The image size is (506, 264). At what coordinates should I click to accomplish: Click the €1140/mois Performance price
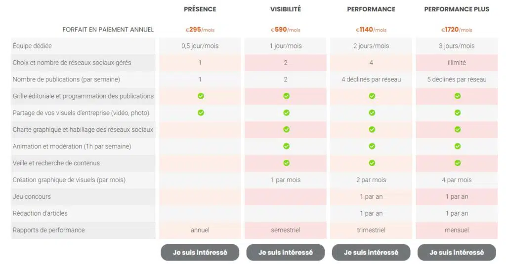371,30
